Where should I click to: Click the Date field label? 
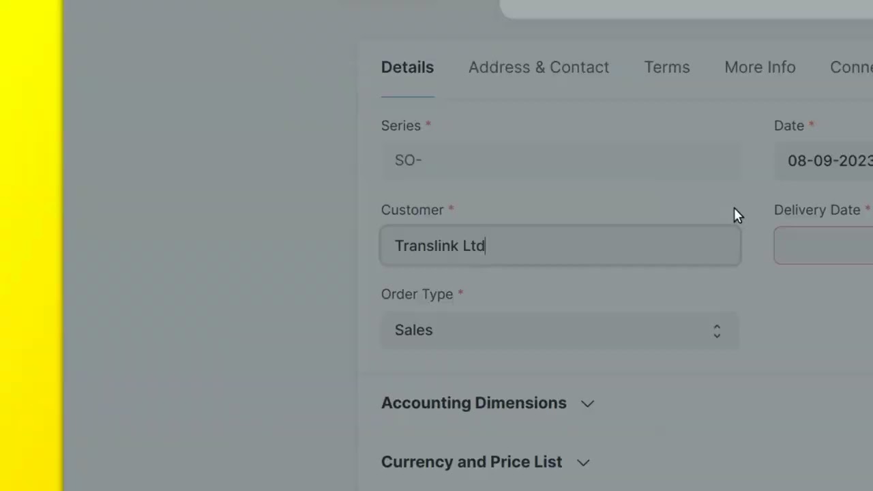[x=788, y=125]
